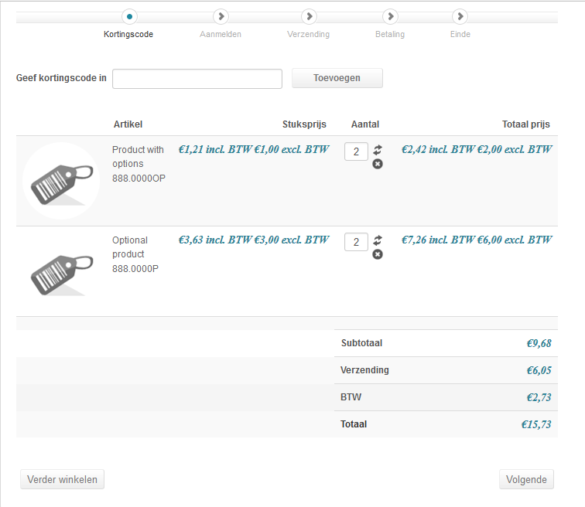Go to the Betaling step label
This screenshot has width=585, height=507.
[x=390, y=34]
